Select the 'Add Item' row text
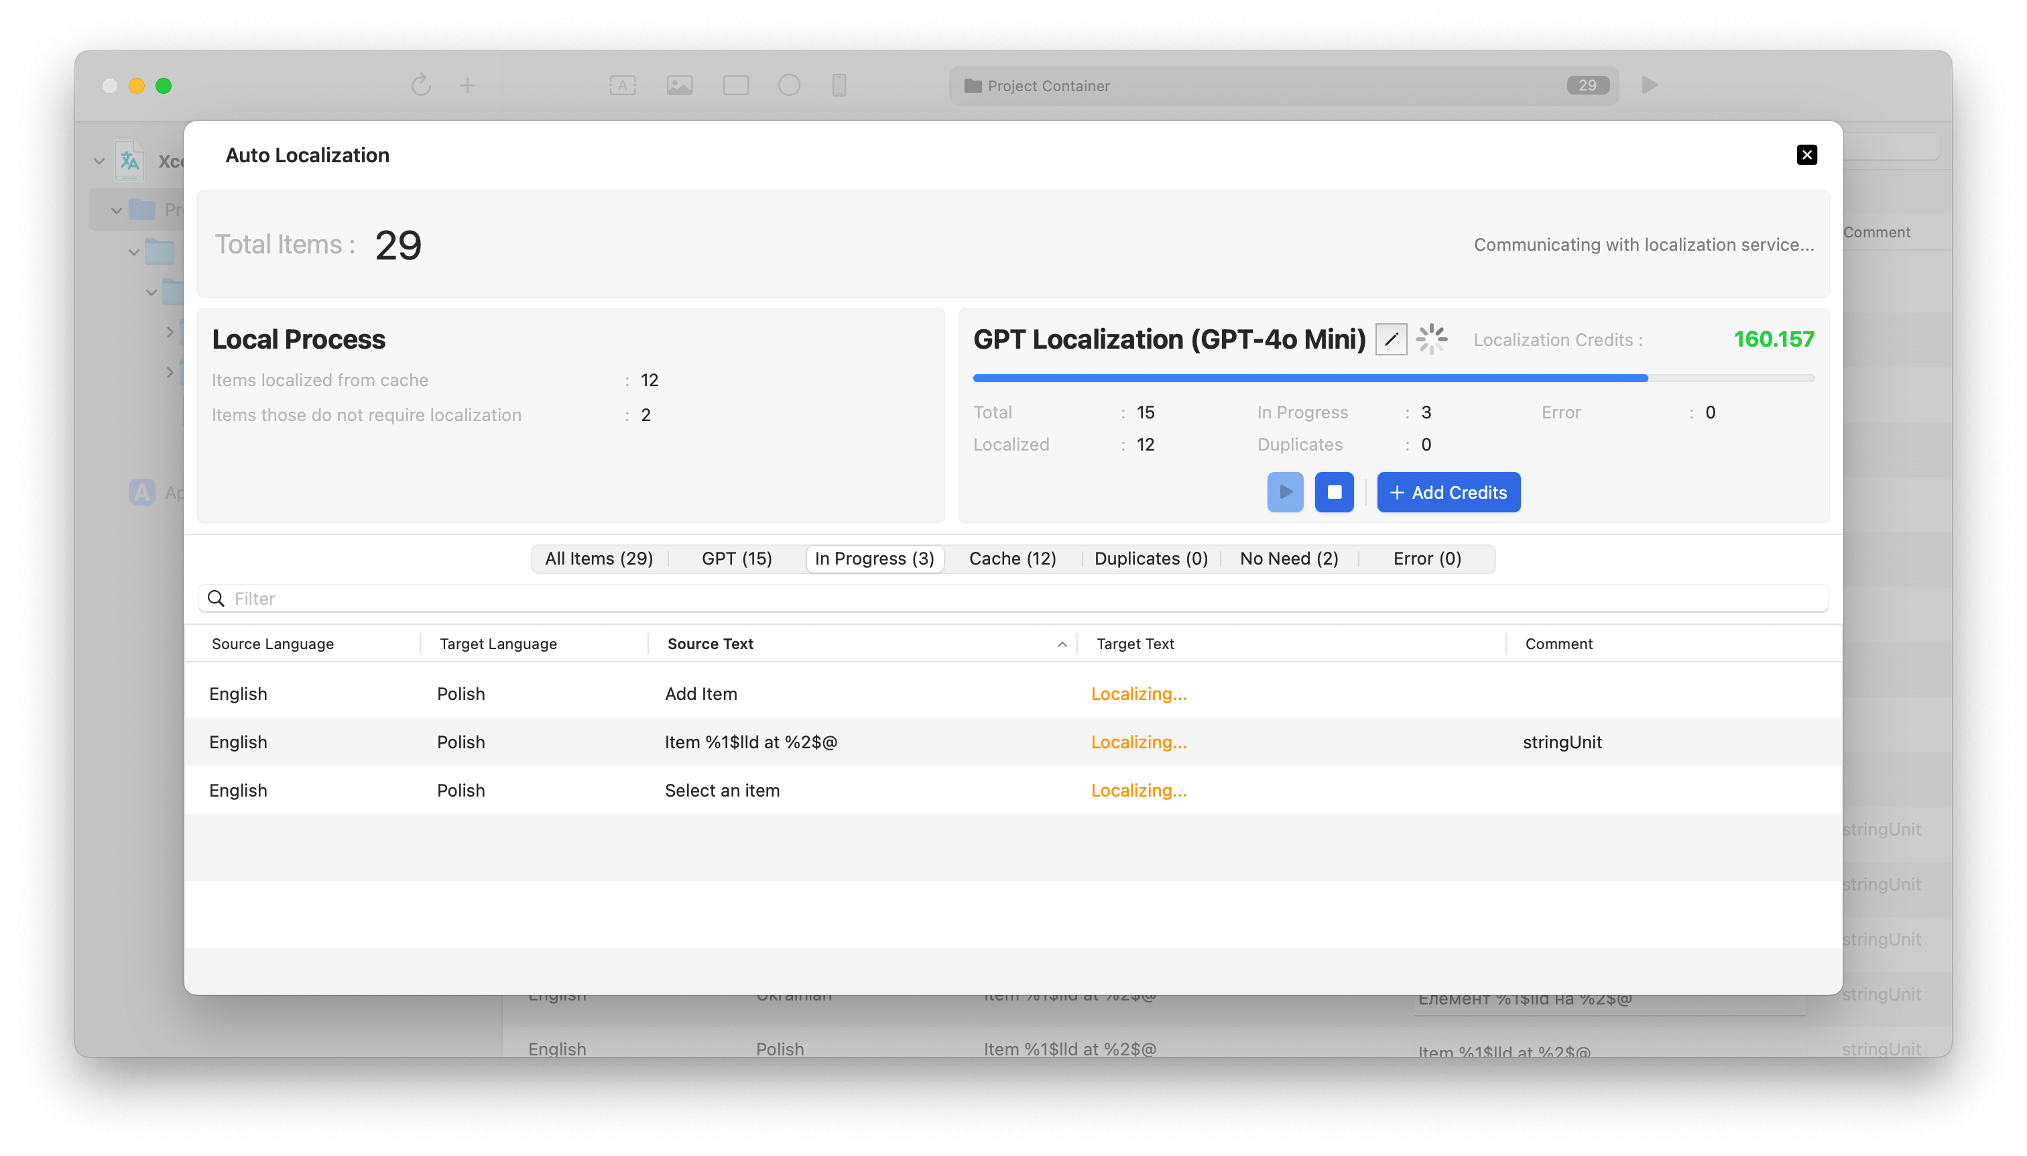2027x1156 pixels. pos(700,694)
